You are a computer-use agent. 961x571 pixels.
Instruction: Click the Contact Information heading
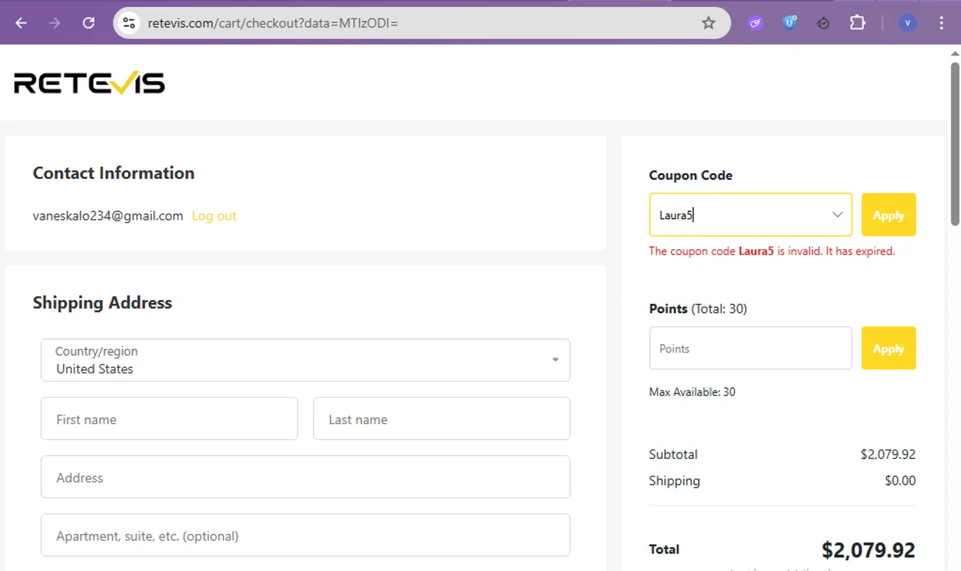[x=113, y=173]
